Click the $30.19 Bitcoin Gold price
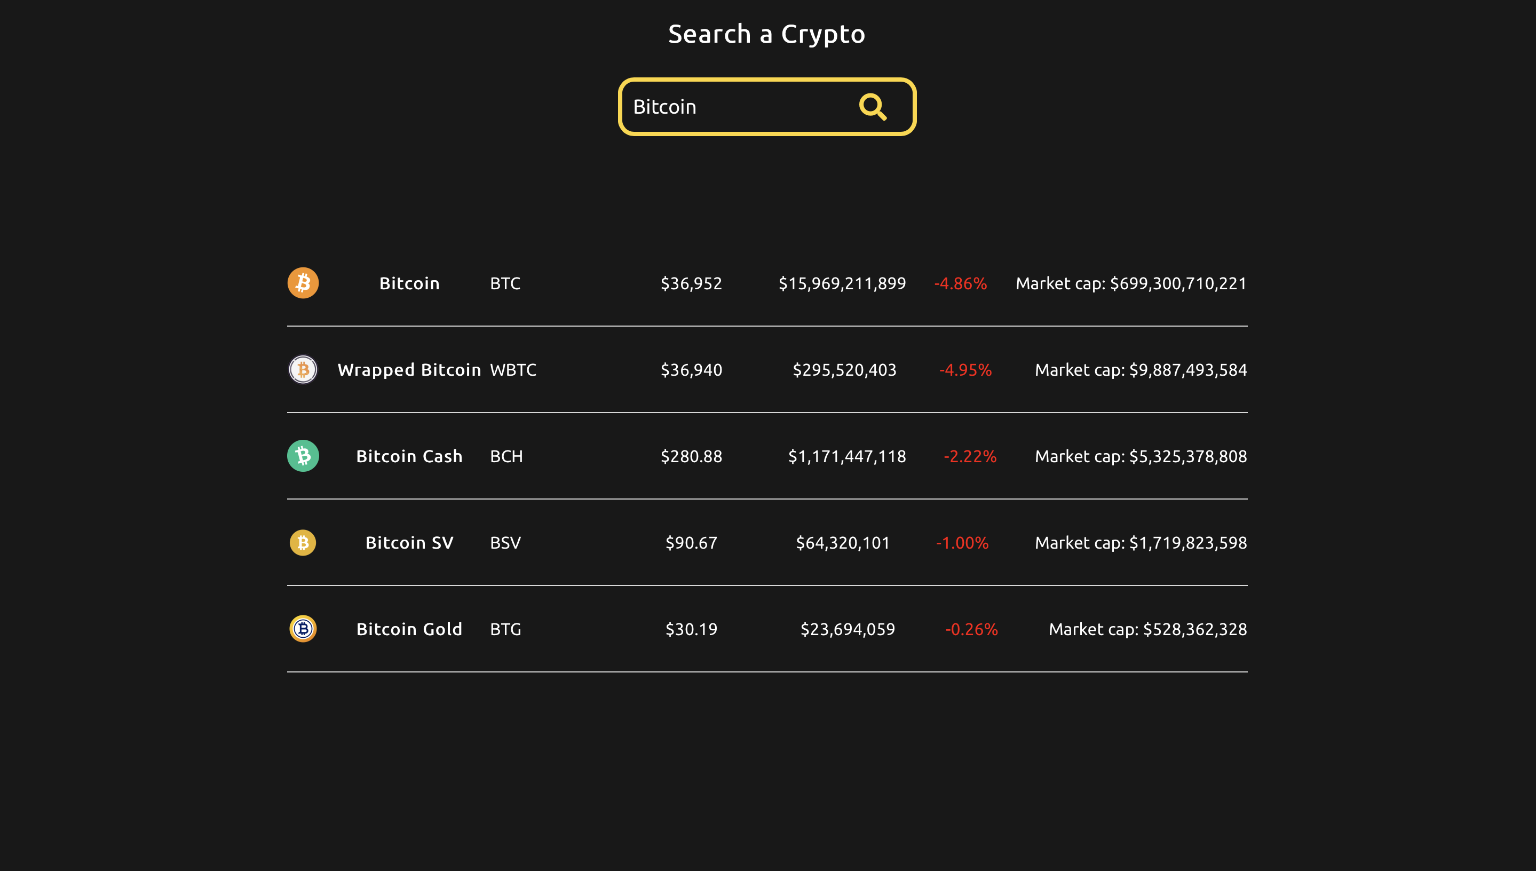Viewport: 1536px width, 871px height. point(692,629)
